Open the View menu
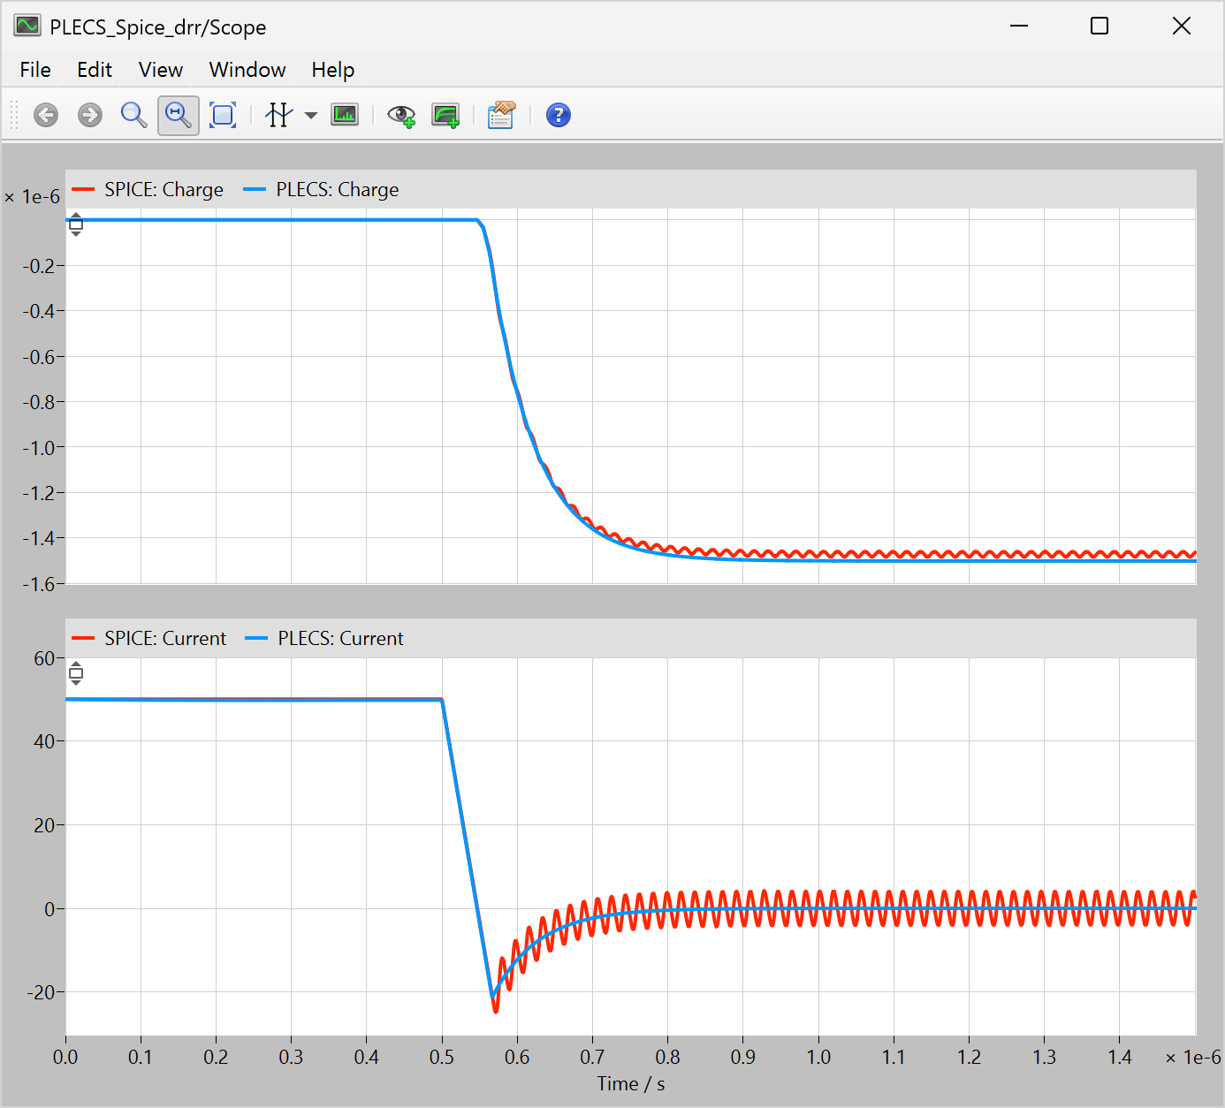Screen dimensions: 1225x1108 click(160, 70)
